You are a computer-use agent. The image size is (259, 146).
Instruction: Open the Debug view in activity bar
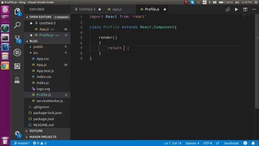[x=17, y=52]
